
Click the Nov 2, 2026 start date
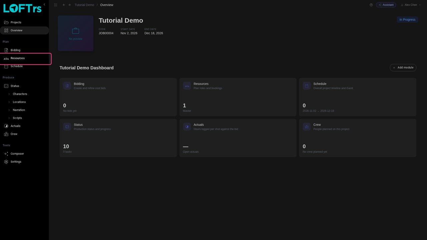(x=129, y=33)
